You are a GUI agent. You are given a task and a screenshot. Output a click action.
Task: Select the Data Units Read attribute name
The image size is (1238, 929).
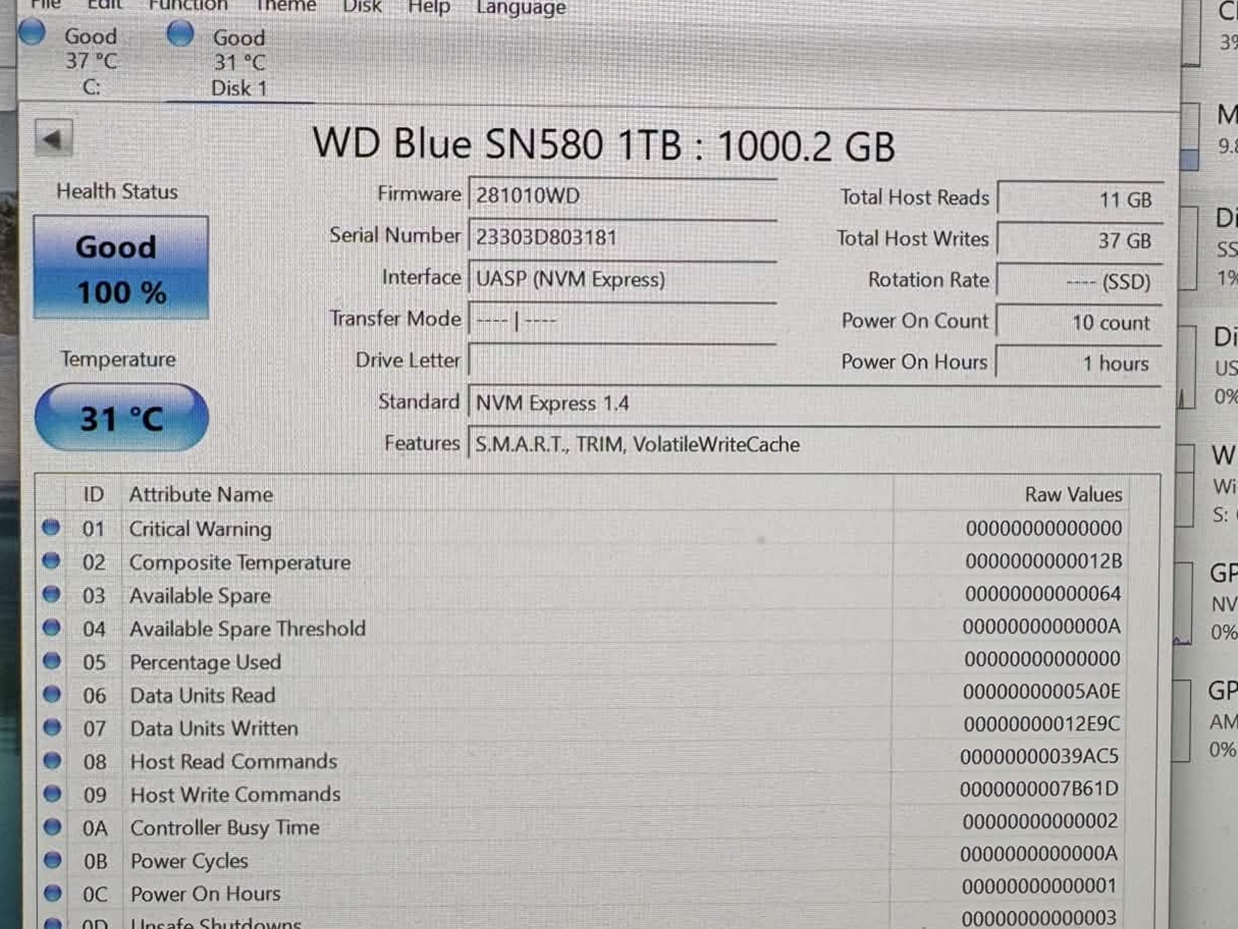coord(203,695)
